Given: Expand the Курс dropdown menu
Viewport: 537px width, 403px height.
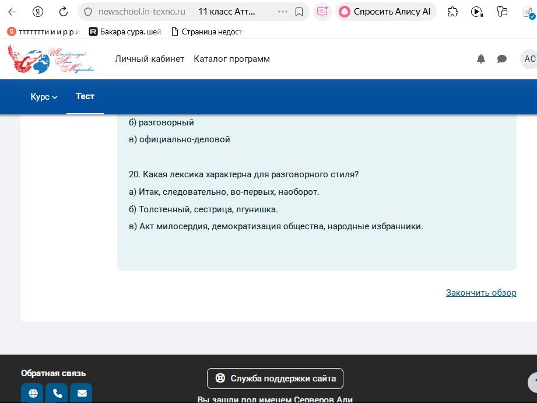Looking at the screenshot, I should pos(44,97).
